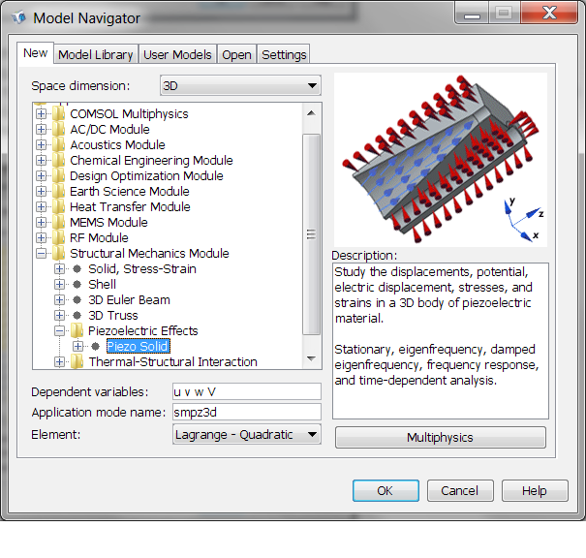
Task: Expand the Thermal-Structural Interaction node
Action: point(59,361)
